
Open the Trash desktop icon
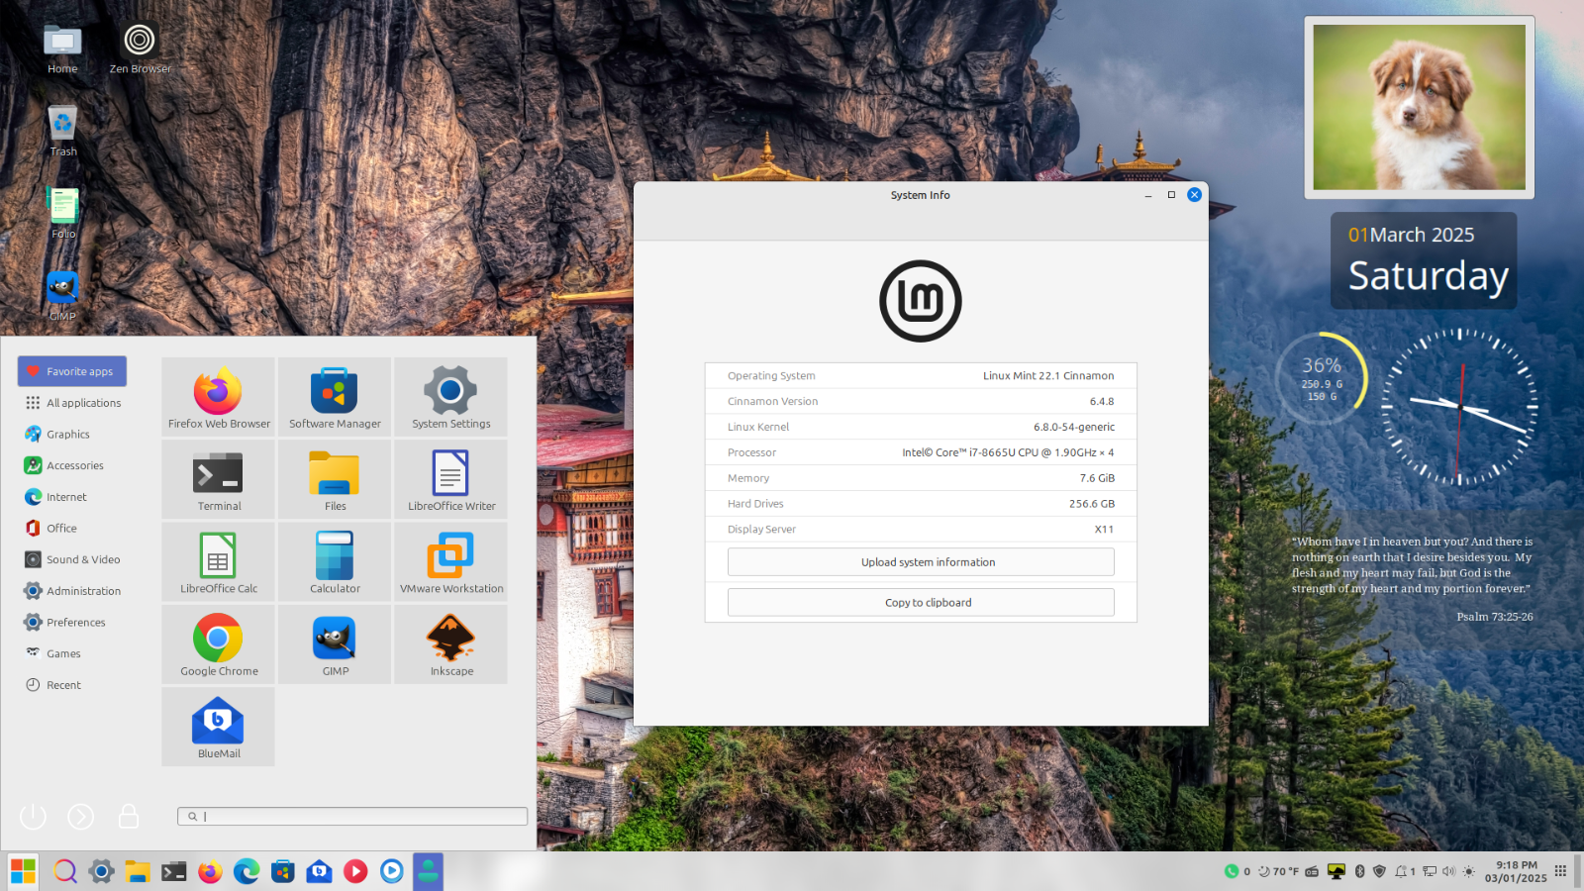click(x=62, y=131)
